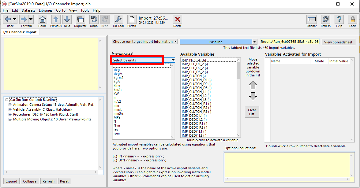Open the Parsfile document icon
Screen dimensions: 360x188
tap(132, 19)
